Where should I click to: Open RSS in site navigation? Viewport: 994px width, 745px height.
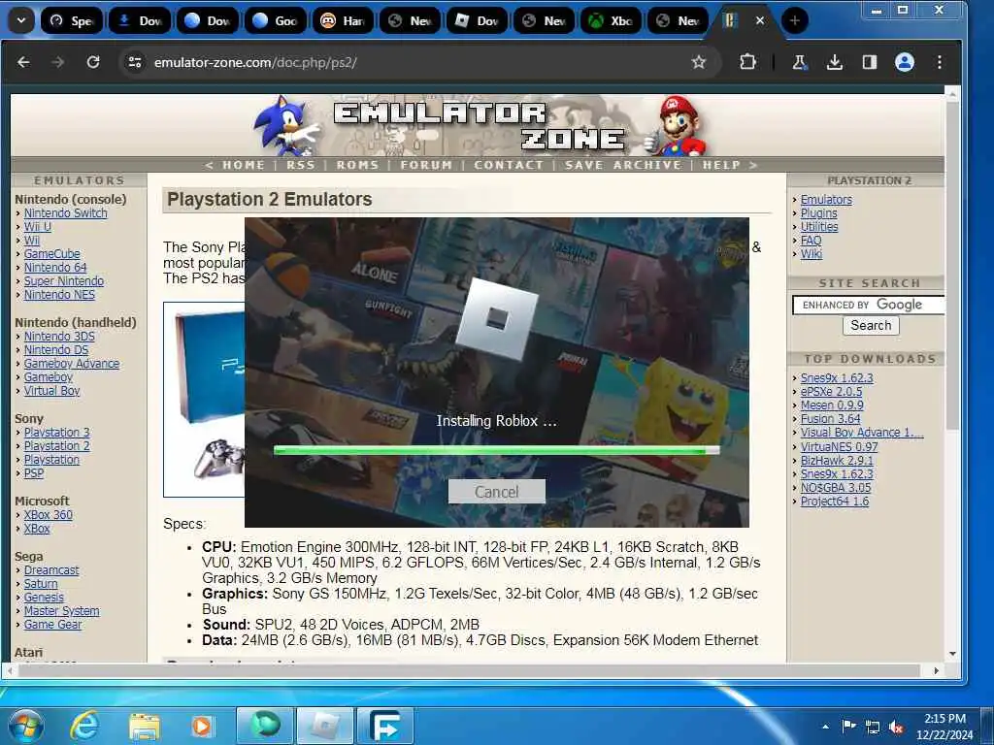[x=301, y=165]
